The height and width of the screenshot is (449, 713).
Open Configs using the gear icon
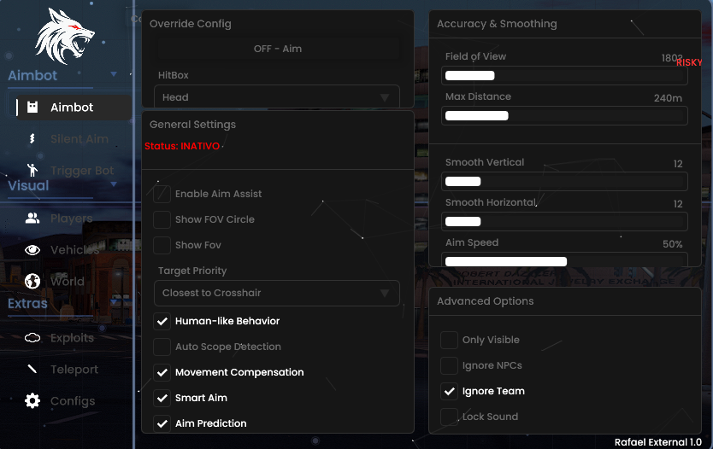pyautogui.click(x=32, y=401)
